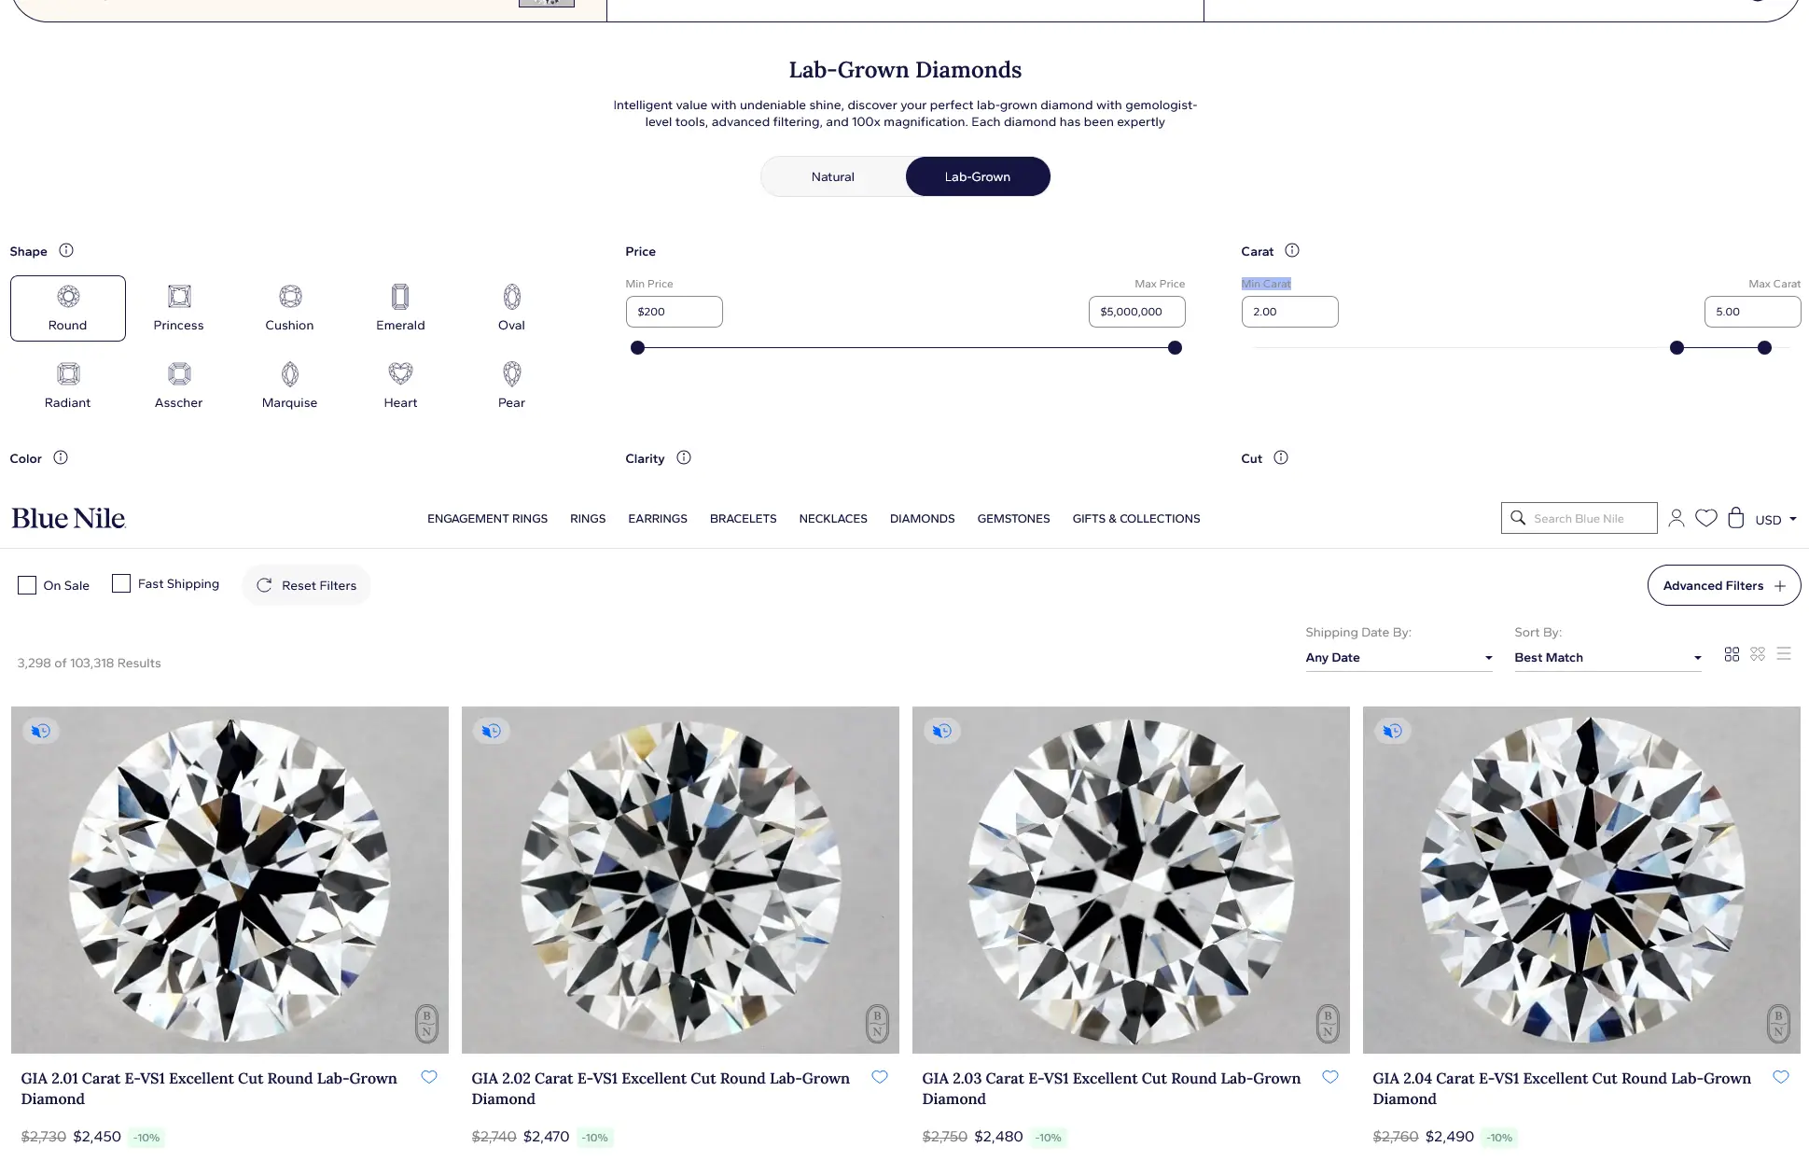Open the account profile icon

coord(1677,518)
